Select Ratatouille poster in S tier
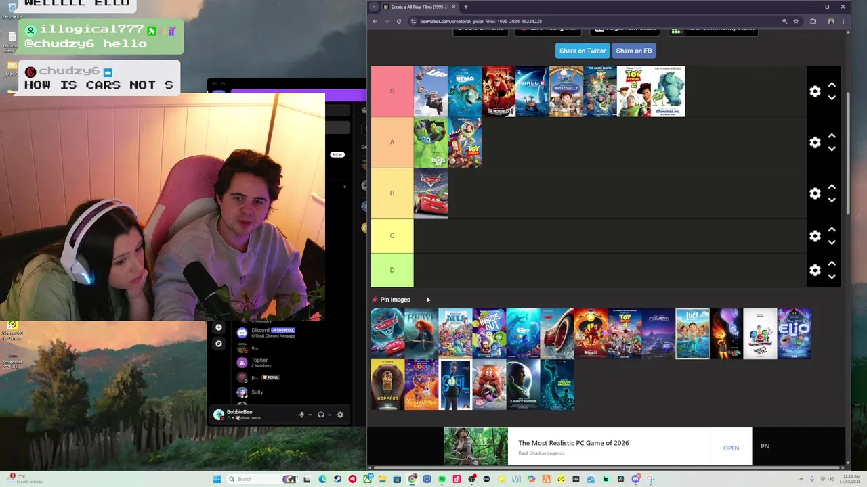The image size is (867, 487). (566, 91)
